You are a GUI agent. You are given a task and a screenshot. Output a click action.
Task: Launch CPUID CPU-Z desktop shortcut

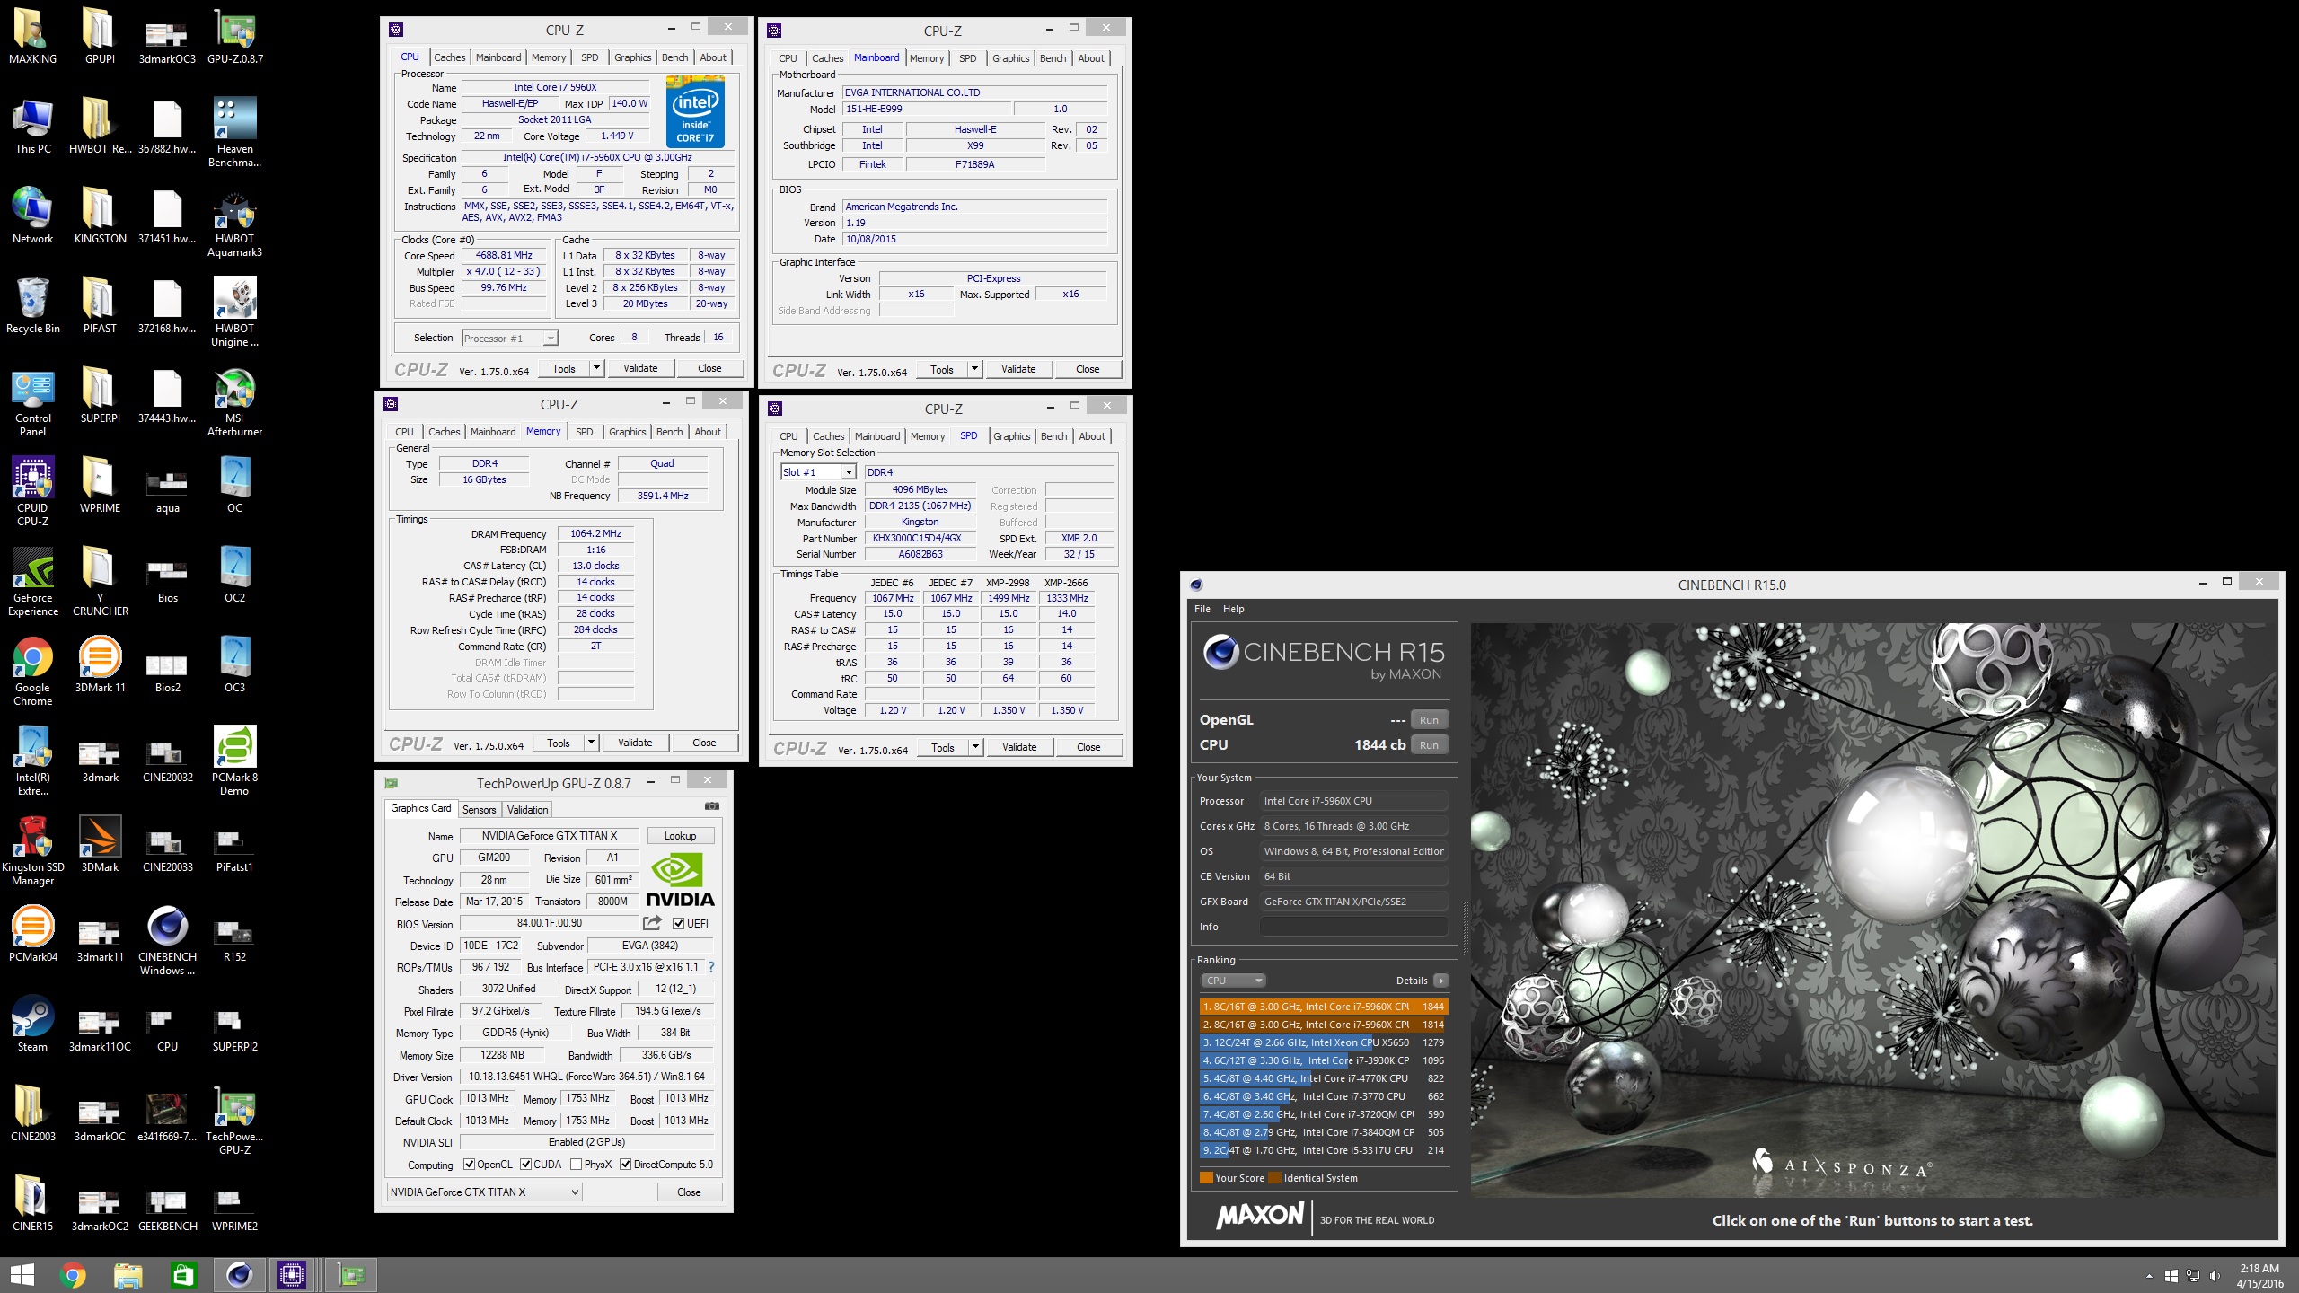pos(32,491)
